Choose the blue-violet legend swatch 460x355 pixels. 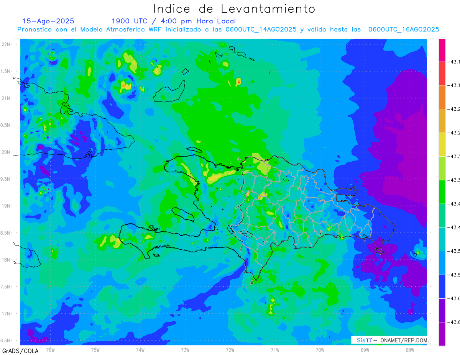click(x=442, y=310)
